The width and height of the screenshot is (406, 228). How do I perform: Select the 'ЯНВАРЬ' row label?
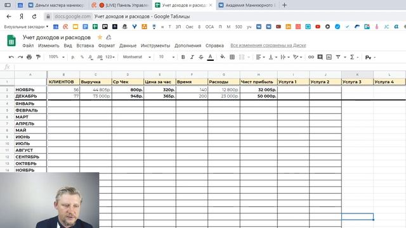pos(30,104)
